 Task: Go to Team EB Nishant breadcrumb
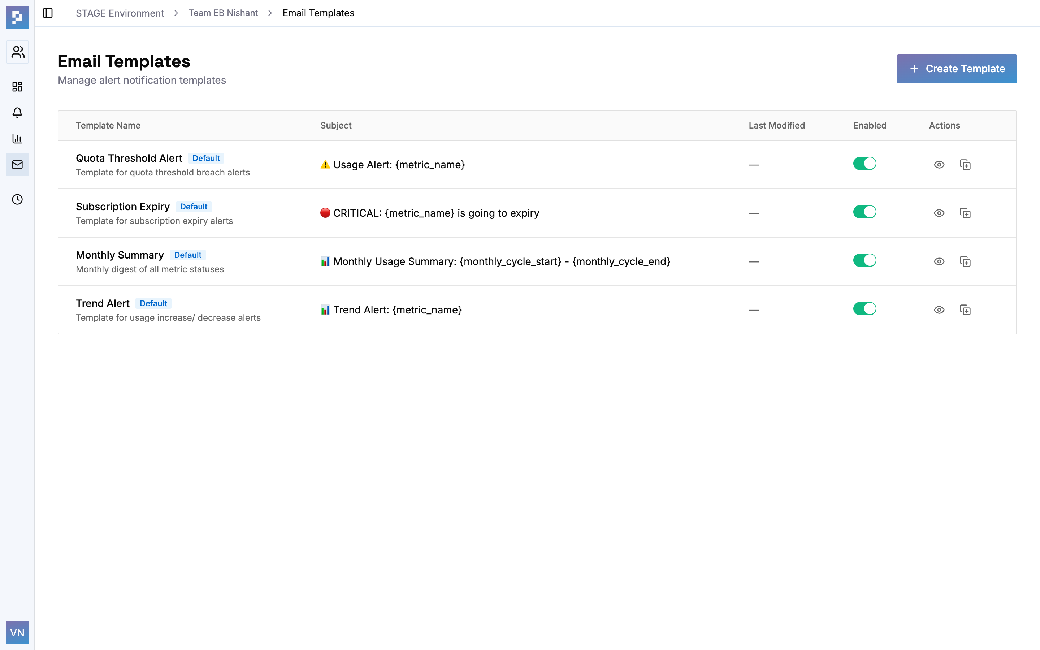(223, 13)
